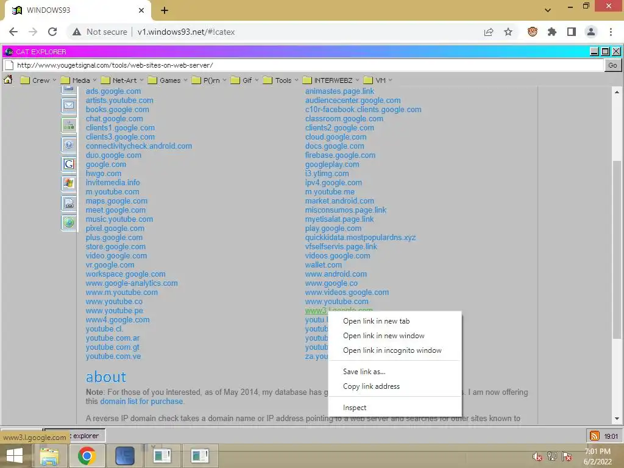
Task: Expand the Games bookmarks folder
Action: (168, 80)
